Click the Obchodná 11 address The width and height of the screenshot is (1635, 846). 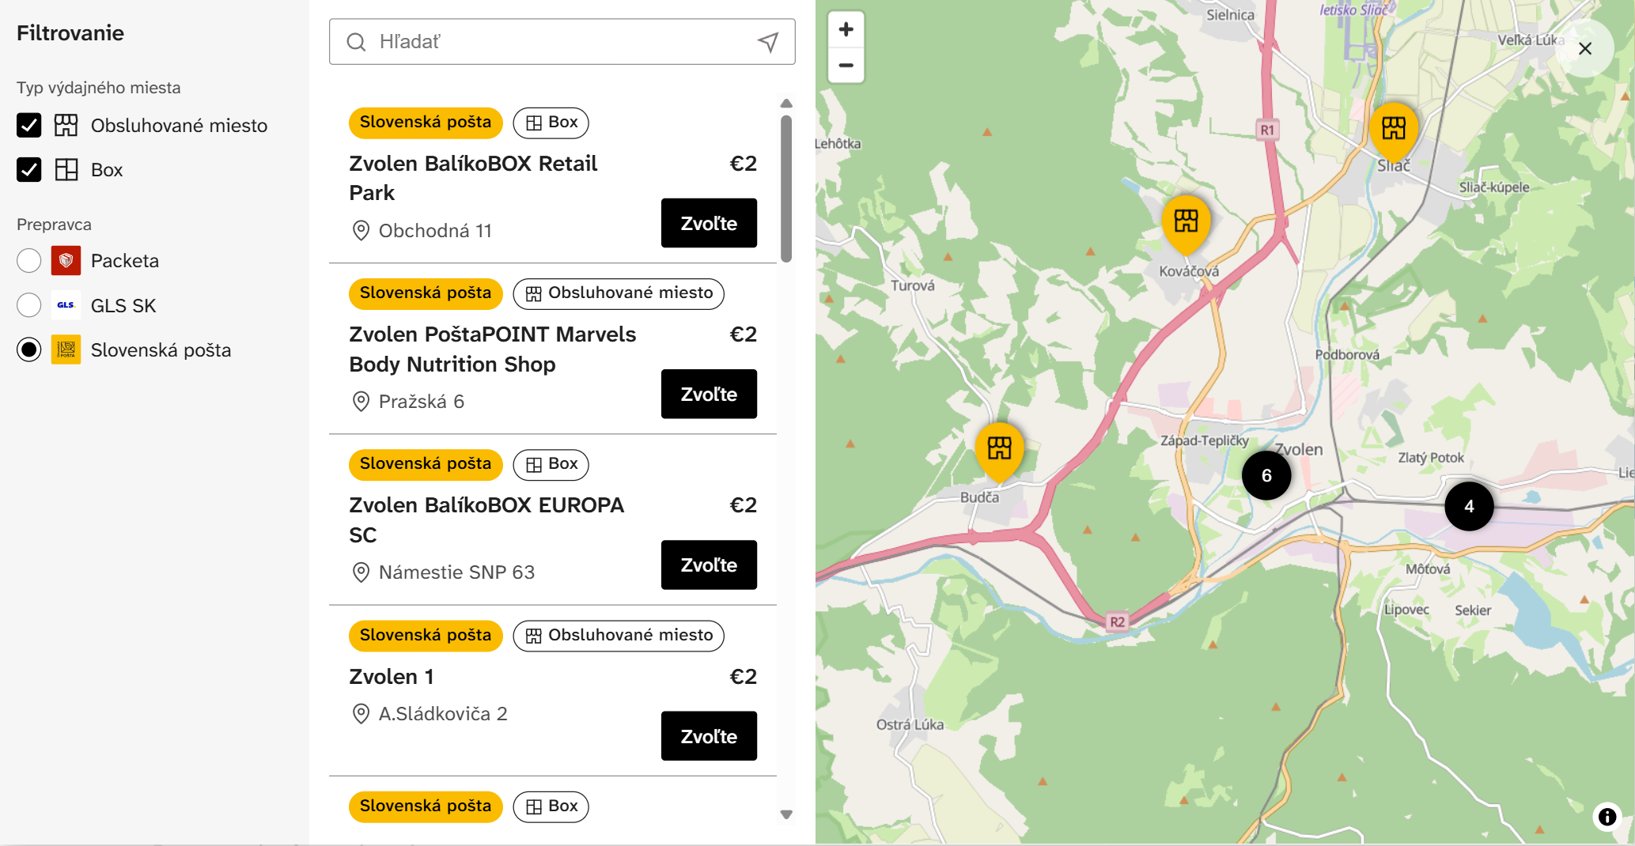tap(435, 231)
